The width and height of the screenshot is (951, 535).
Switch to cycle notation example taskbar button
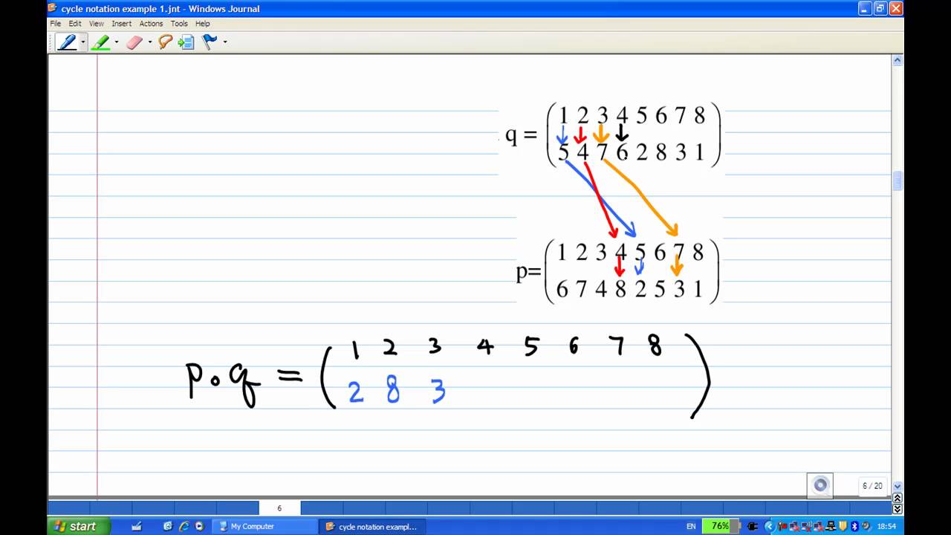[x=374, y=526]
